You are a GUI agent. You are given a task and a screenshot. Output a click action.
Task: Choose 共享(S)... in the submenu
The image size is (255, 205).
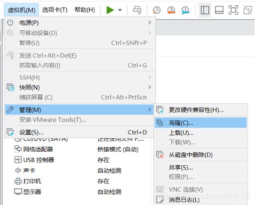coord(201,168)
